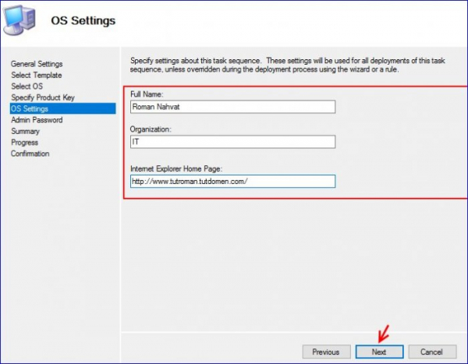Click the 'Full Name:' label
Image resolution: width=468 pixels, height=364 pixels.
click(147, 94)
